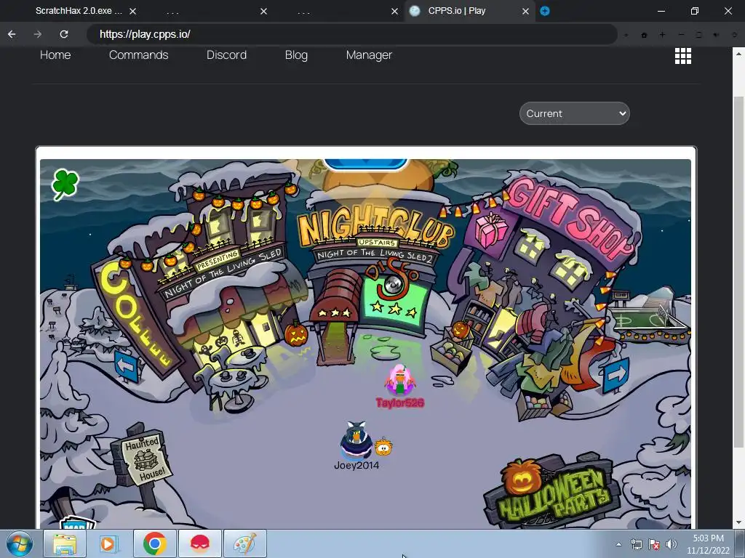Screen dimensions: 745x558
Task: Click the page vertical scrollbar thumb
Action: point(738,272)
